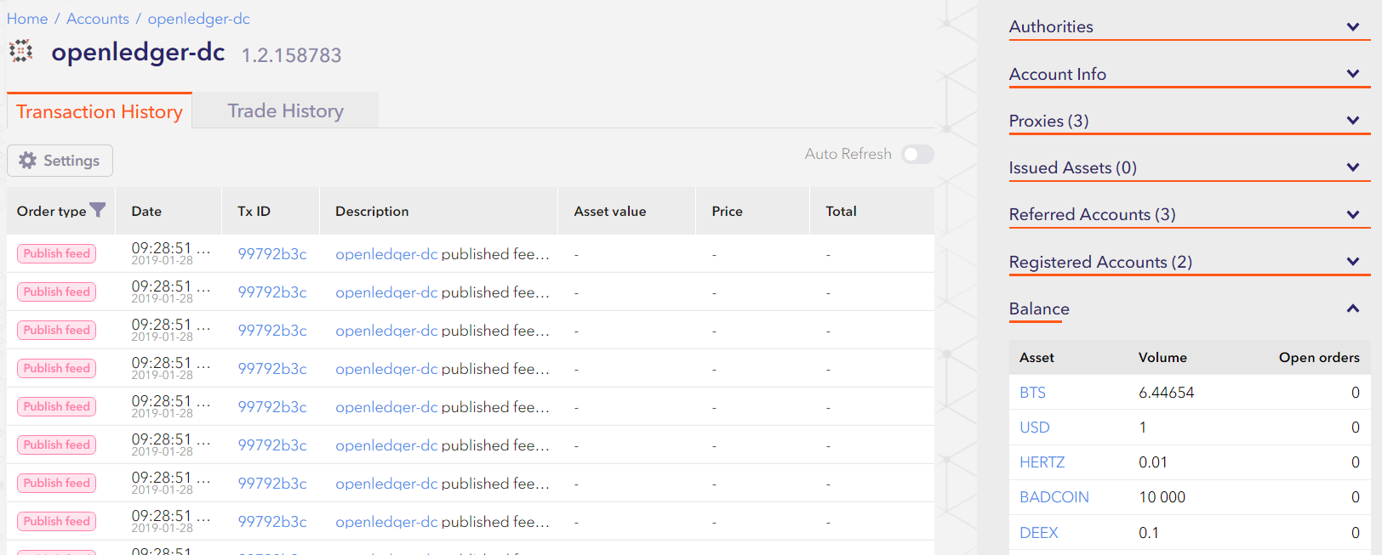Click the Asset column header in Balance
Image resolution: width=1382 pixels, height=555 pixels.
[x=1036, y=358]
